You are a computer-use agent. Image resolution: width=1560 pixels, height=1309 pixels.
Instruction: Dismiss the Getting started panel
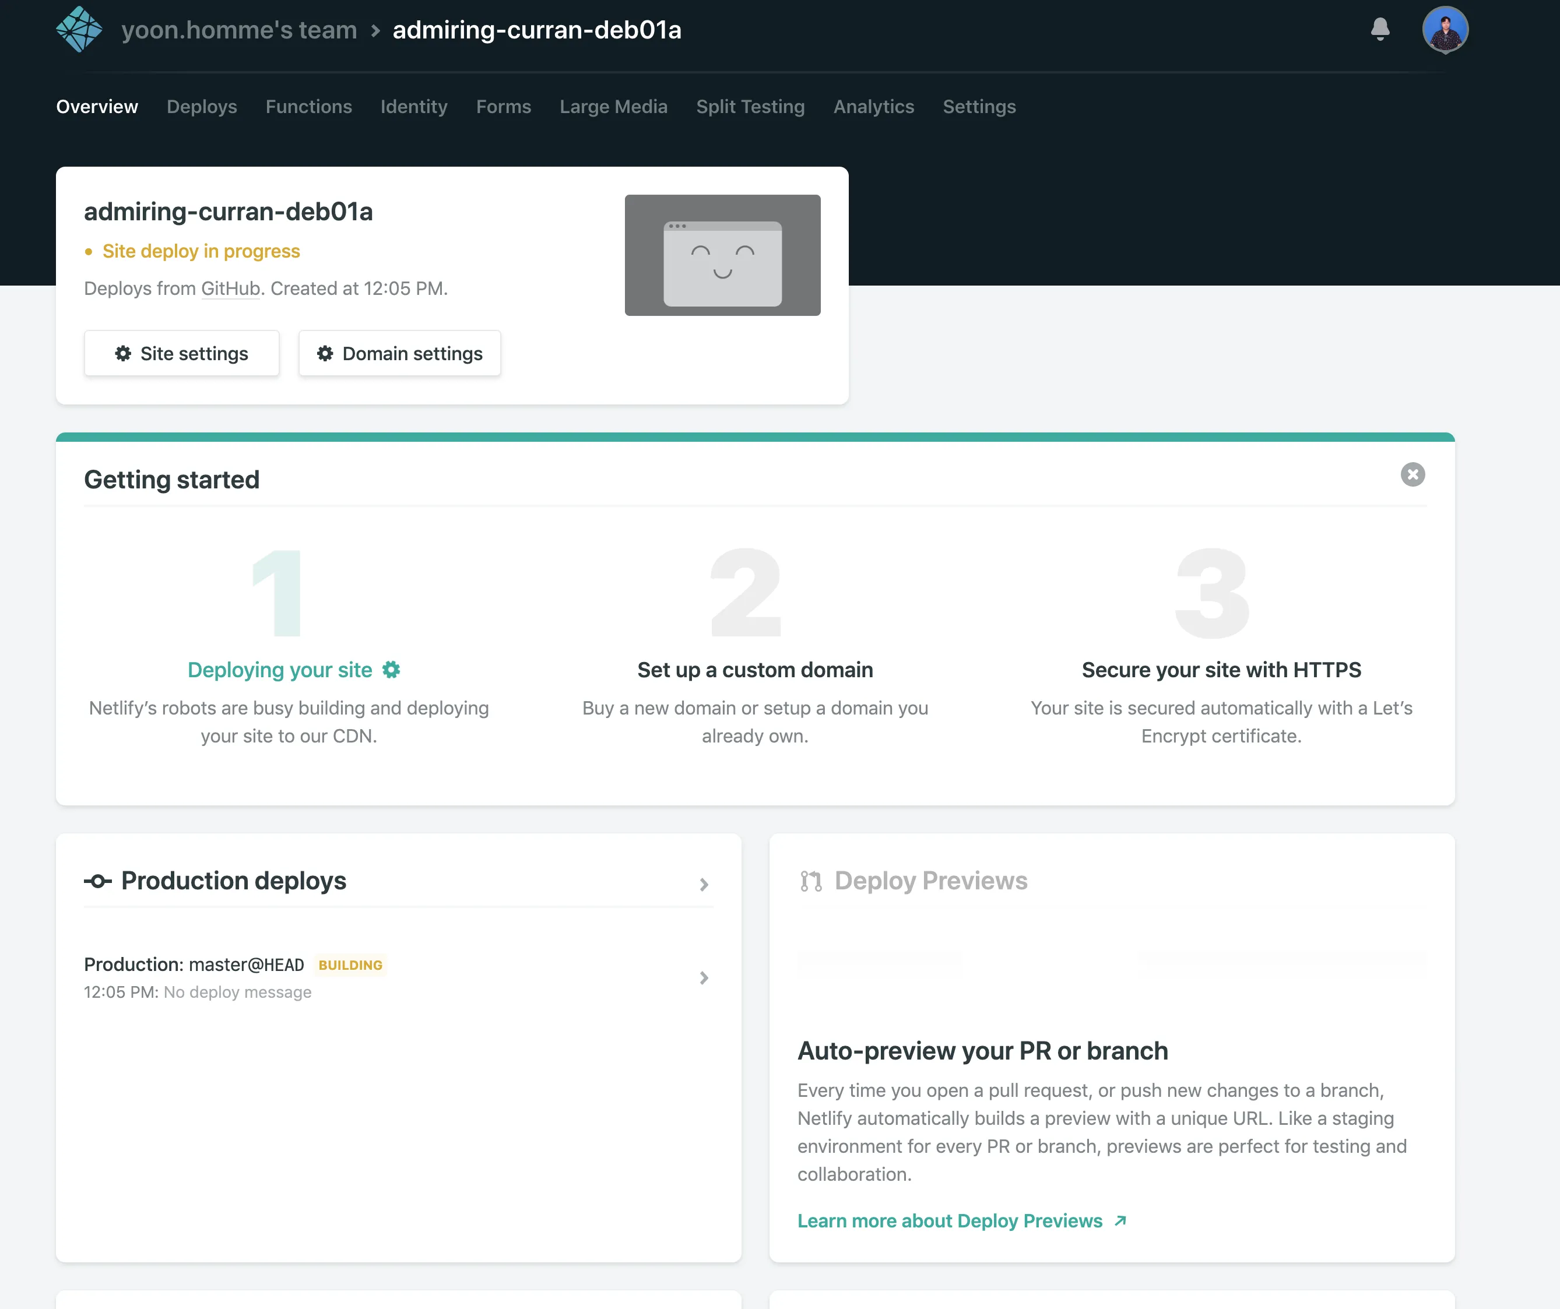pos(1412,474)
